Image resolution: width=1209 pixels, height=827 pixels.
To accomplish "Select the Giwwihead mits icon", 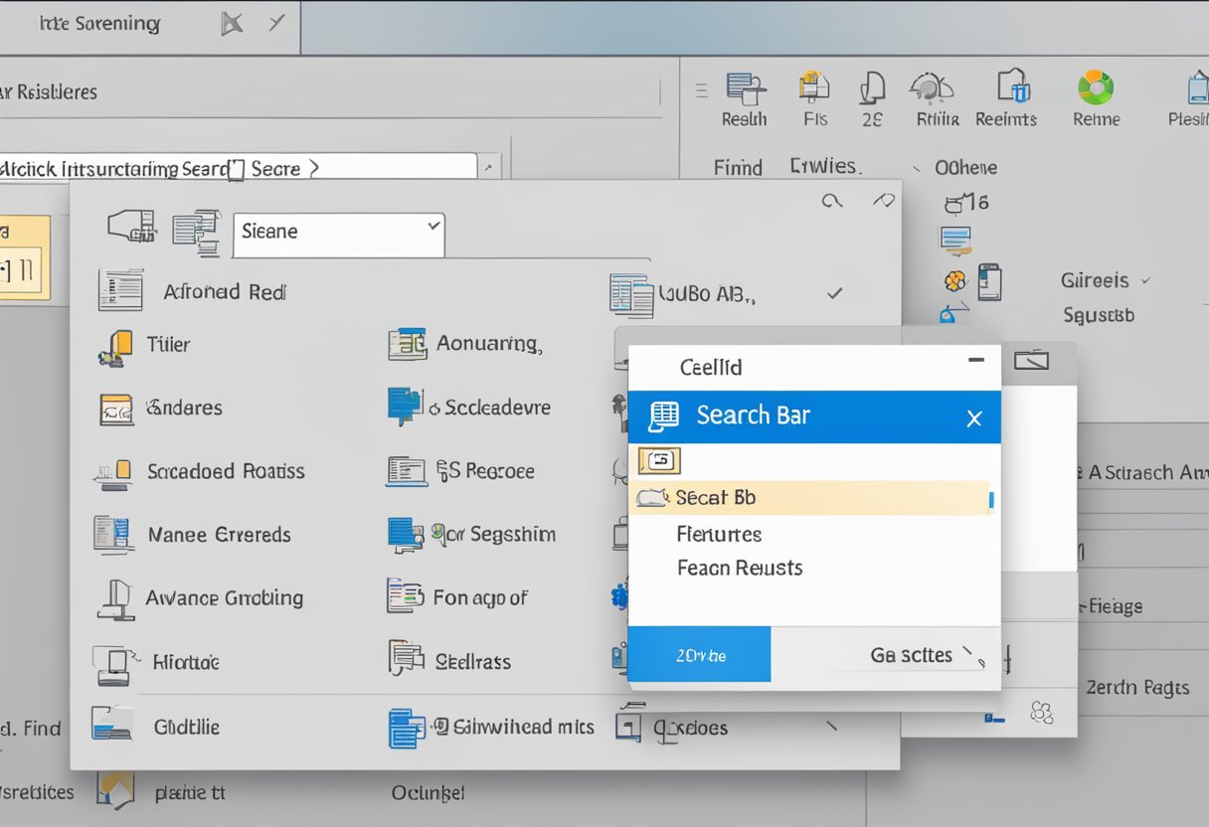I will point(407,727).
